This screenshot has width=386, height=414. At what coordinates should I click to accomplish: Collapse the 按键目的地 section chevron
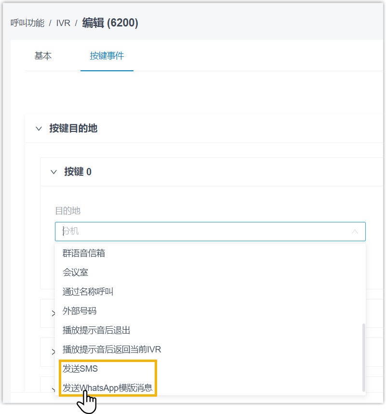click(x=39, y=129)
